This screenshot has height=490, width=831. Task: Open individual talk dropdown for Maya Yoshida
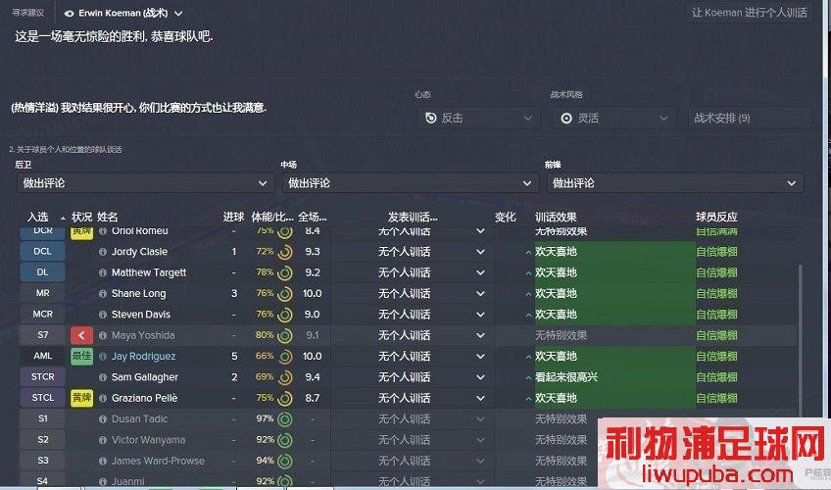pos(413,335)
